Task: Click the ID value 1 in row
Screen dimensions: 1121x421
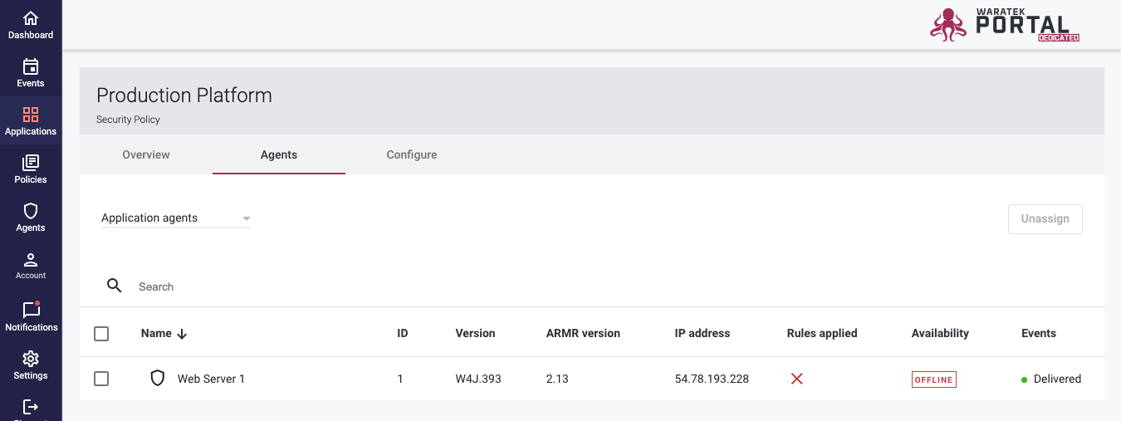Action: point(400,379)
